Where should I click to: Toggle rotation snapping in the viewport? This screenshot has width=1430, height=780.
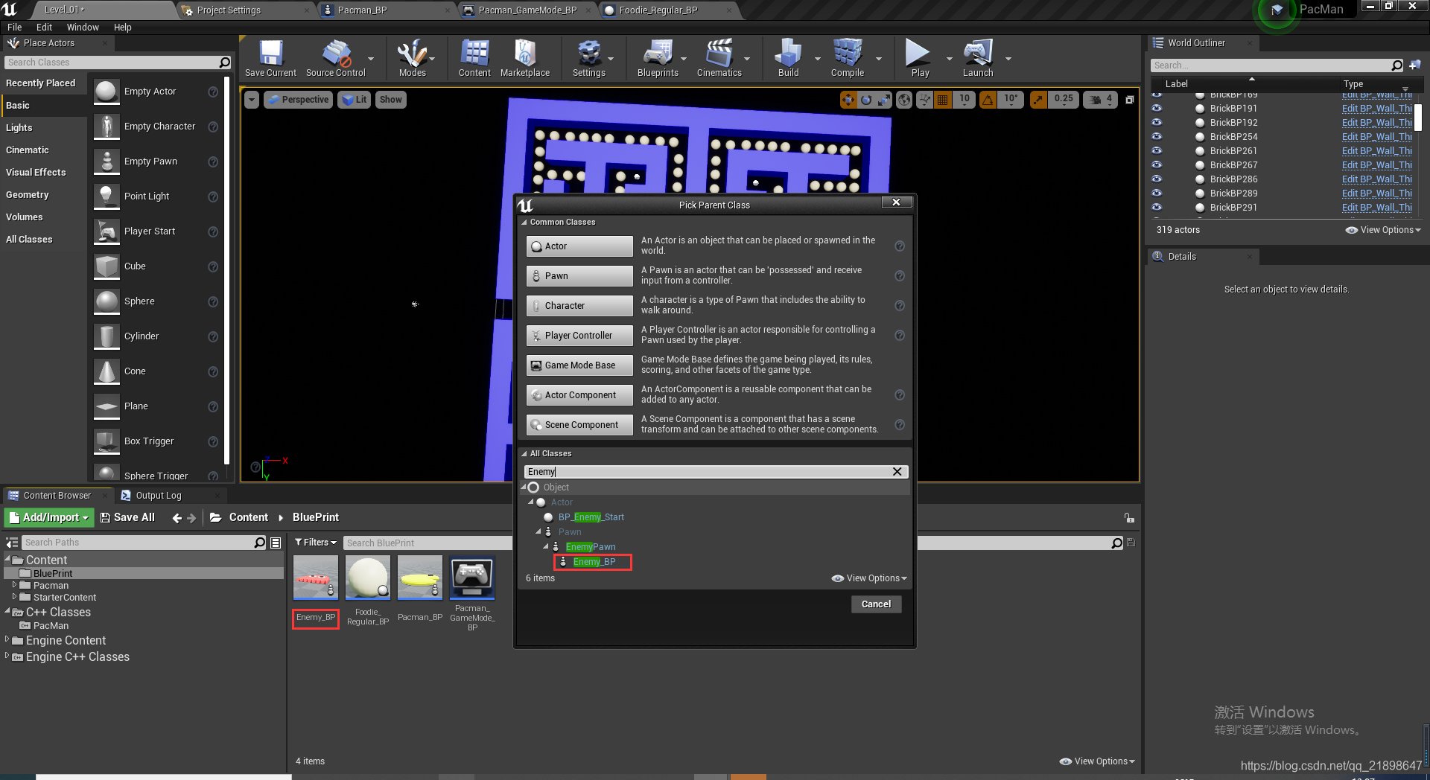coord(988,100)
